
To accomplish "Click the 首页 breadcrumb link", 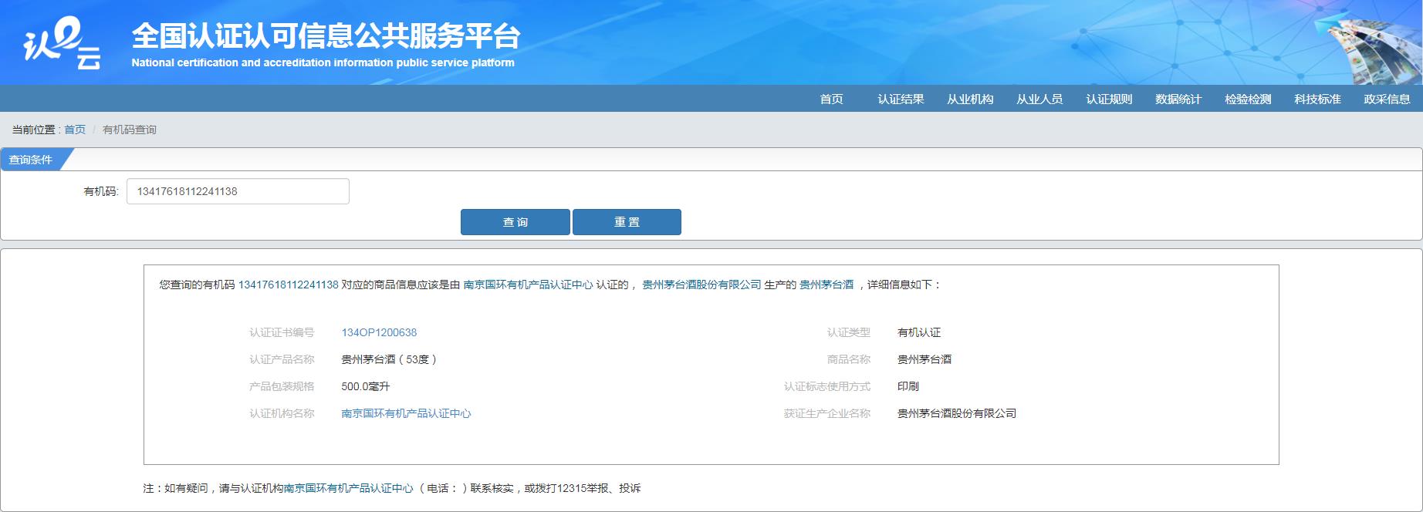I will click(75, 130).
